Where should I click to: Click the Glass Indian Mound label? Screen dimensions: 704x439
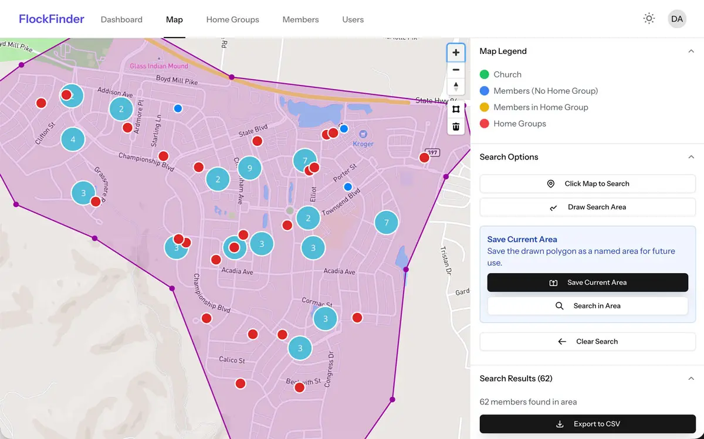[159, 66]
